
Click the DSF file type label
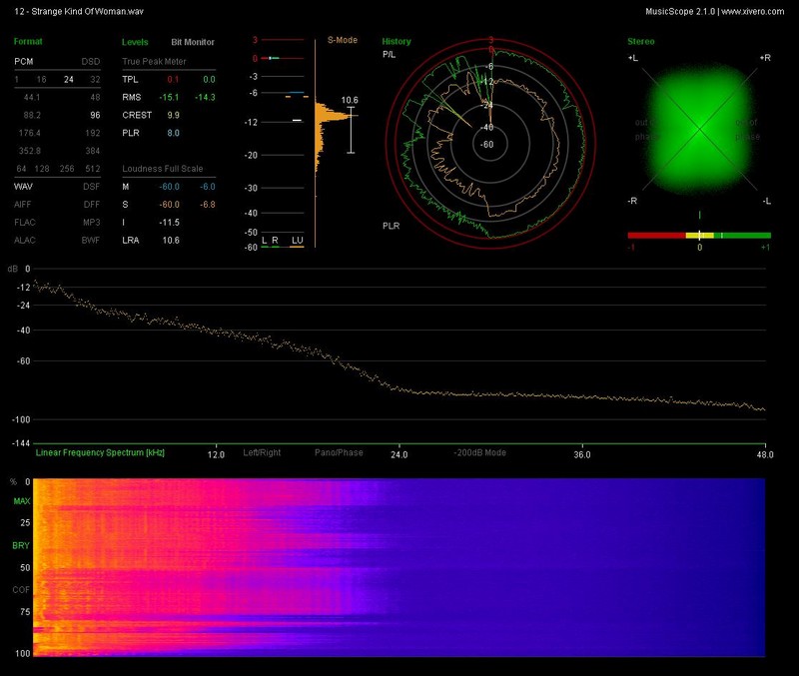coord(92,187)
